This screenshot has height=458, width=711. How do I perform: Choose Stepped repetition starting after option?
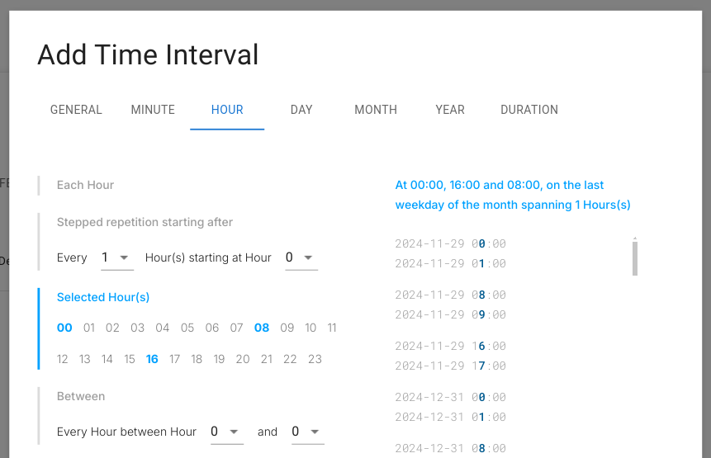pyautogui.click(x=145, y=222)
